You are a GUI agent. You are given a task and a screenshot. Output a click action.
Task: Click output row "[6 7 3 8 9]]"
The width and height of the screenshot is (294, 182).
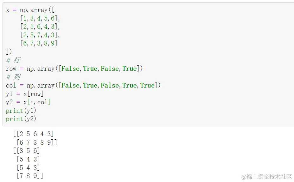click(37, 143)
